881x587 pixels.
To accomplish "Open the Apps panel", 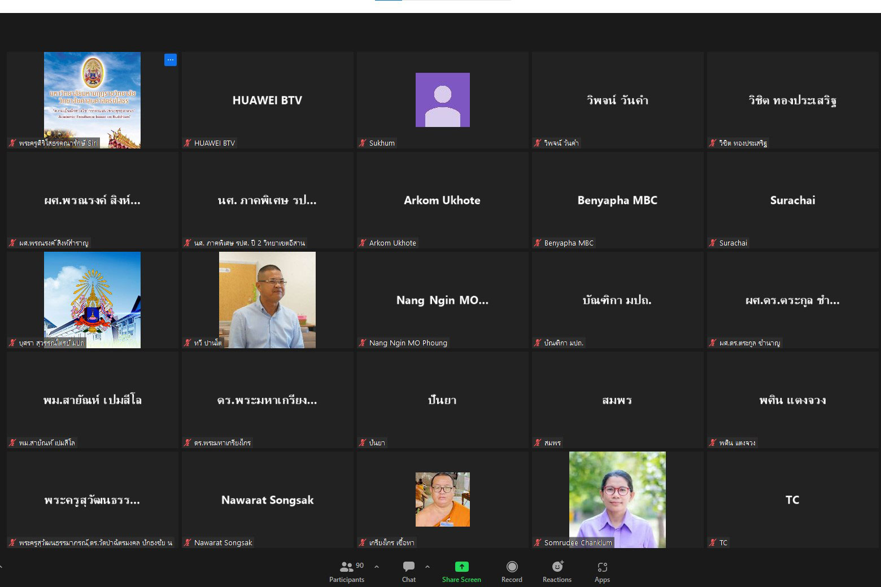I will (602, 567).
